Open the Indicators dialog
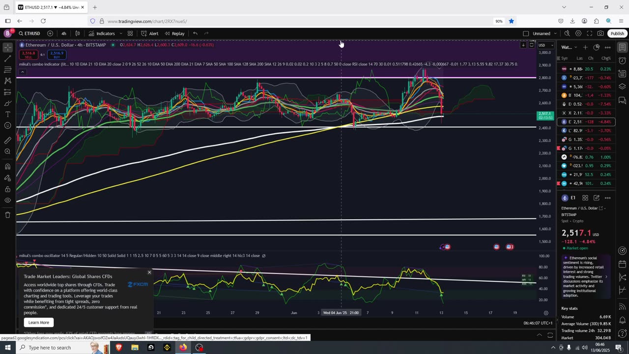The height and width of the screenshot is (354, 629). tap(102, 33)
